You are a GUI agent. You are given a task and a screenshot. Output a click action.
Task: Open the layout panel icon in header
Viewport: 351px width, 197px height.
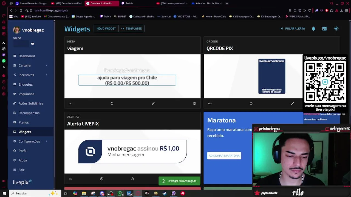coord(324,28)
